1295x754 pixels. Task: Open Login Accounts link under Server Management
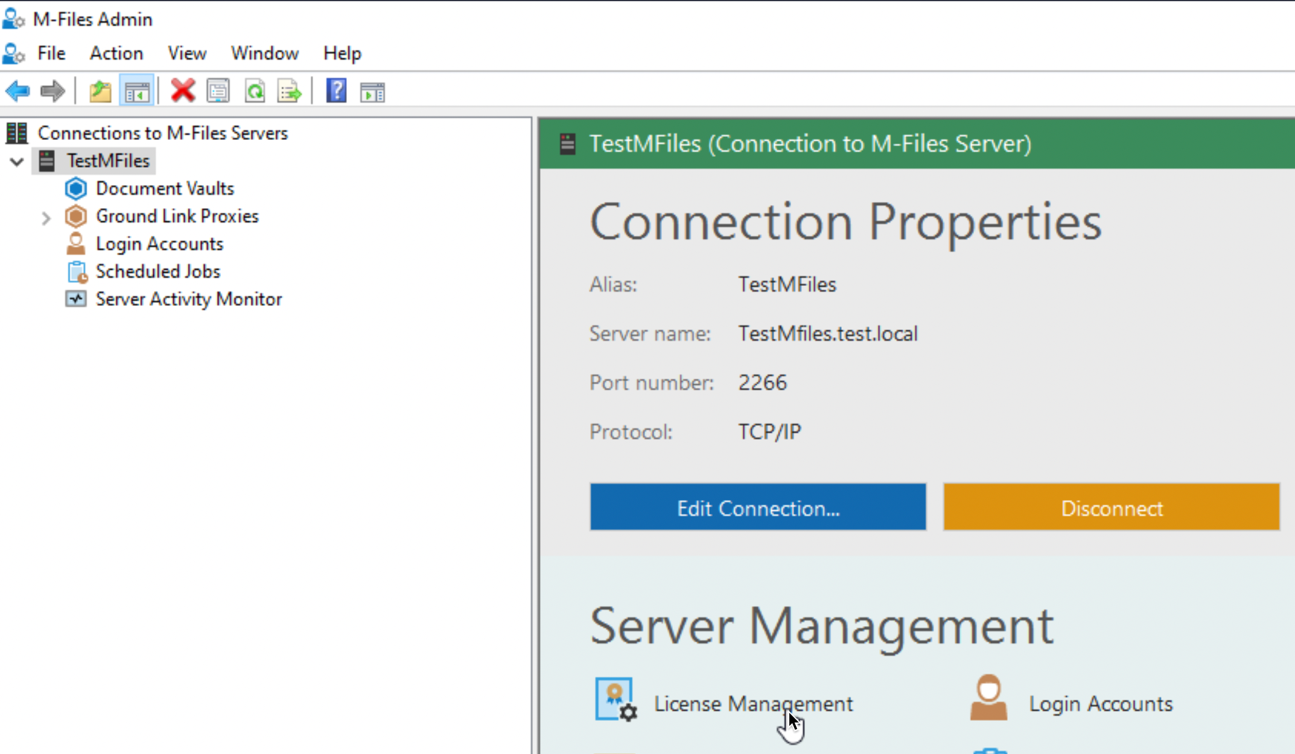pyautogui.click(x=1101, y=704)
